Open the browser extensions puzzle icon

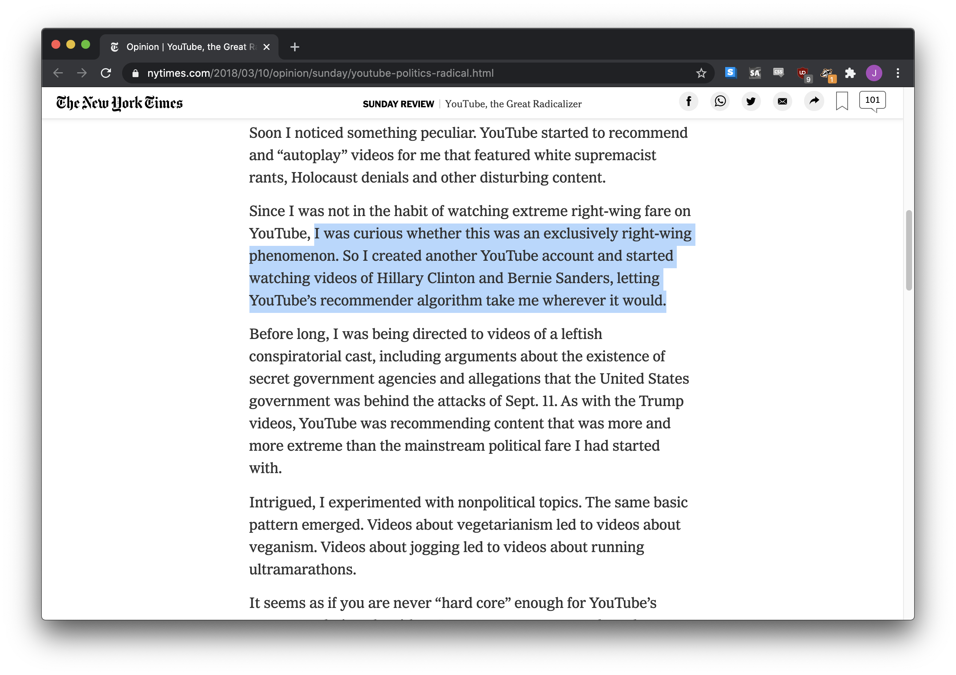[851, 73]
